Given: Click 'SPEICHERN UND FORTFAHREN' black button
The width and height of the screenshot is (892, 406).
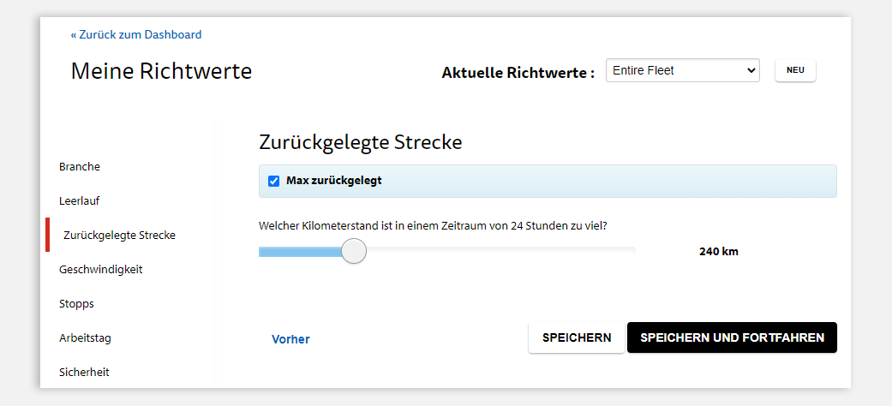Looking at the screenshot, I should 732,337.
